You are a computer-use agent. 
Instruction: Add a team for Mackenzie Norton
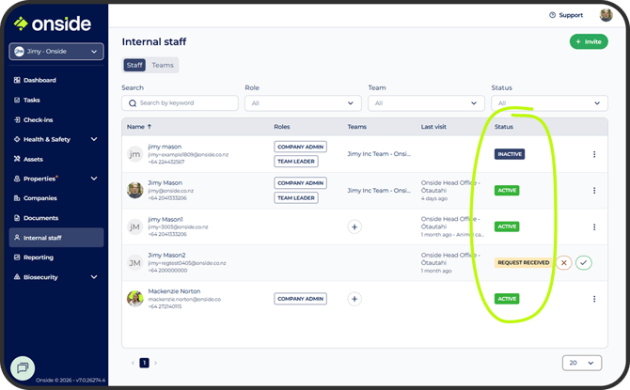click(x=354, y=299)
